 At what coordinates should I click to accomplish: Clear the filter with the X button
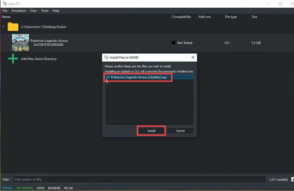click(x=293, y=179)
